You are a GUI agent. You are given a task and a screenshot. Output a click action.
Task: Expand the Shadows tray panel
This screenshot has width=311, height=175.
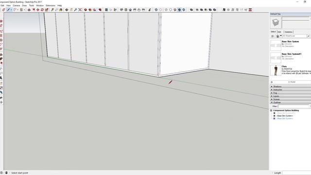point(291,87)
